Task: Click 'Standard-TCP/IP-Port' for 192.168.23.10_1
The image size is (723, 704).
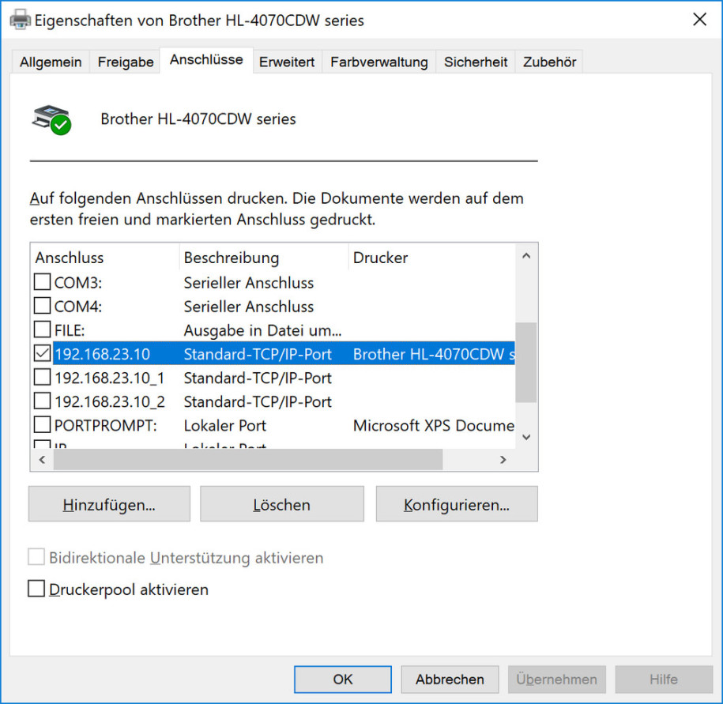Action: tap(258, 378)
